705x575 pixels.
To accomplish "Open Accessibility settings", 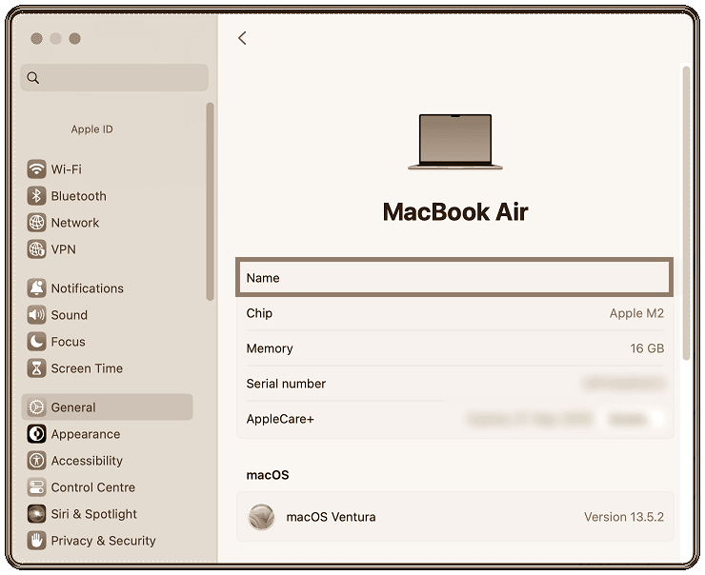I will pyautogui.click(x=107, y=461).
